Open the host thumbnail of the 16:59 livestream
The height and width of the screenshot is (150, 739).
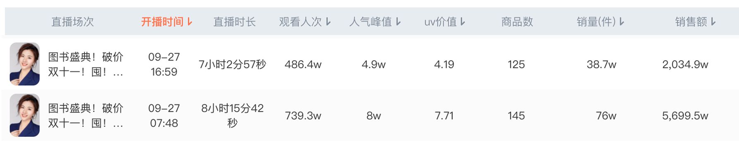pyautogui.click(x=25, y=64)
